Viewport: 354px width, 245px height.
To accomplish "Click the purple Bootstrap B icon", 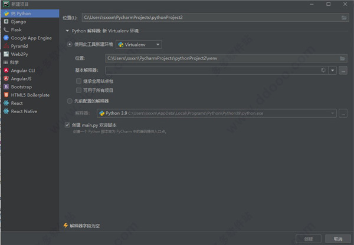I will [6, 87].
